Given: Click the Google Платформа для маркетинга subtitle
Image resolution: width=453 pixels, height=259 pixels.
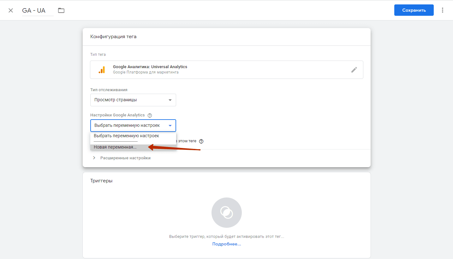Looking at the screenshot, I should [x=146, y=73].
